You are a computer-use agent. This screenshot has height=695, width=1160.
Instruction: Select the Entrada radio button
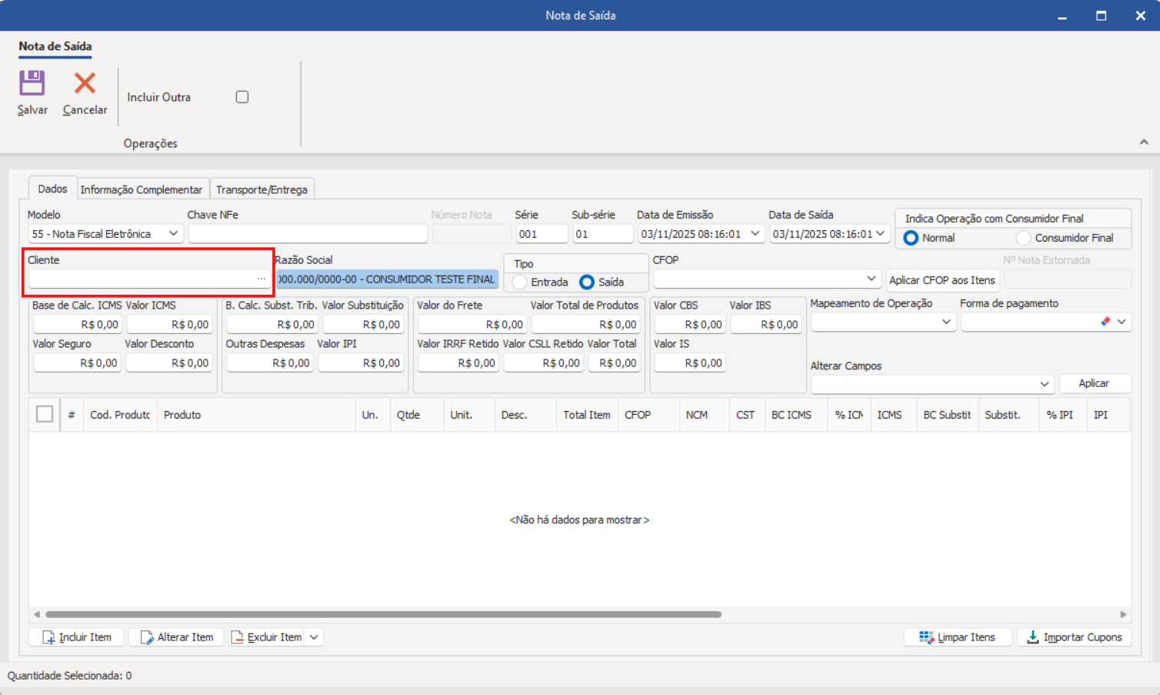click(x=521, y=282)
